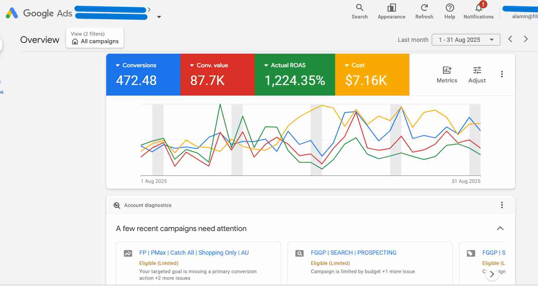Click the Search magnifier icon
Image resolution: width=538 pixels, height=286 pixels.
pyautogui.click(x=359, y=8)
